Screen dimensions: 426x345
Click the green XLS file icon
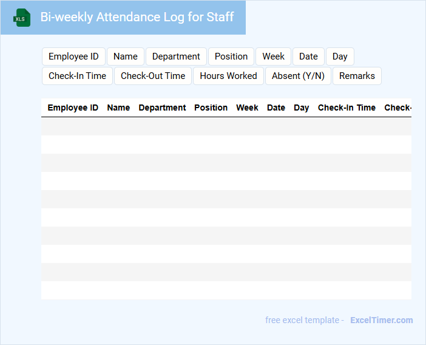click(22, 18)
